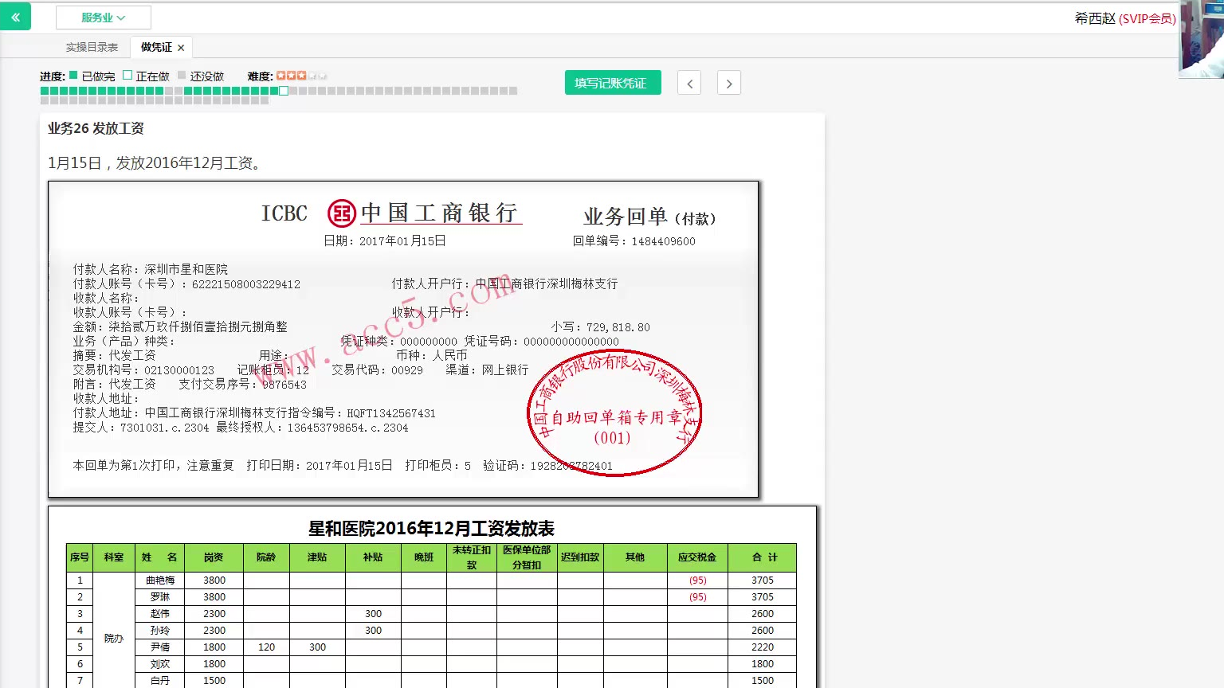
Task: Click the ICBC bank receipt image
Action: (403, 339)
